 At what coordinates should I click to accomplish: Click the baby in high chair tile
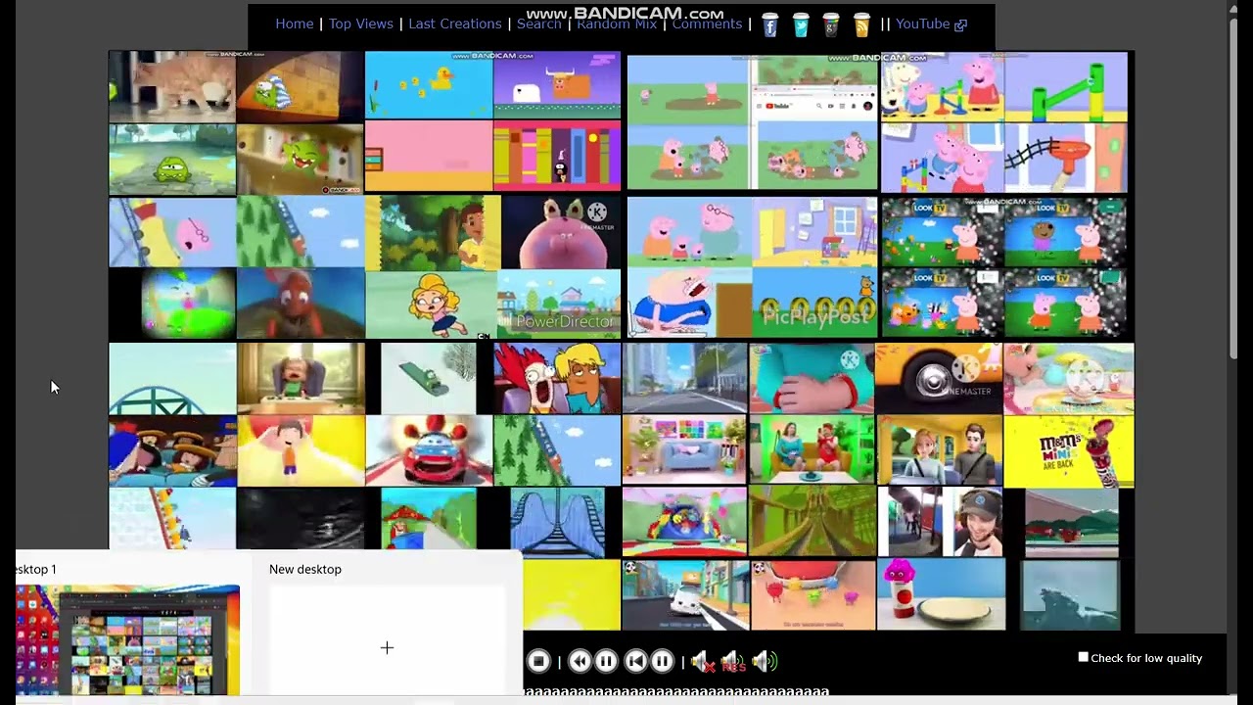coord(301,378)
